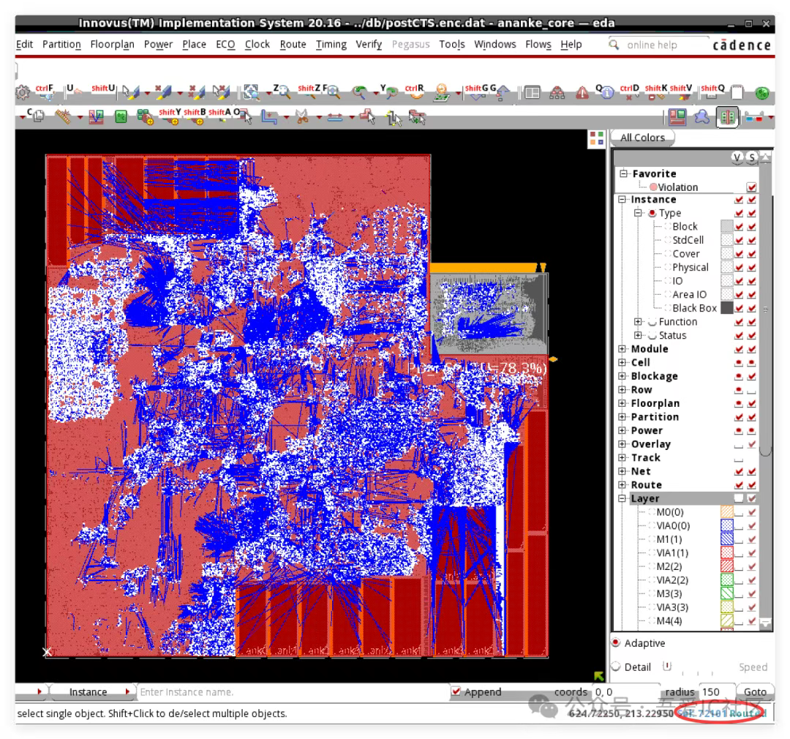Click the M0(0) layer color swatch
Screen dimensions: 790x739
726,512
